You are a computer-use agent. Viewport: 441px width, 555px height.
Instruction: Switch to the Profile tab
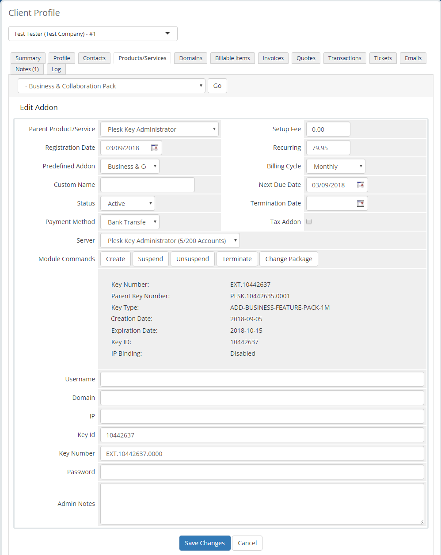[x=62, y=58]
